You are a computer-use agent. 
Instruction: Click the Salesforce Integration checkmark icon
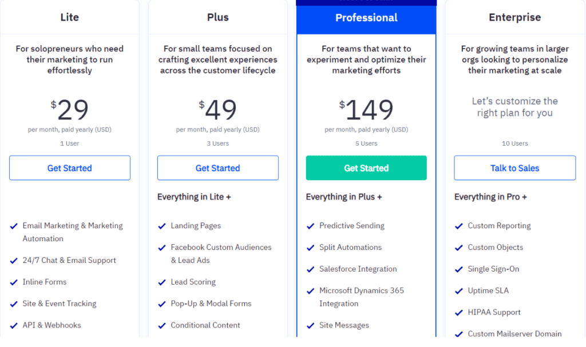pyautogui.click(x=310, y=269)
